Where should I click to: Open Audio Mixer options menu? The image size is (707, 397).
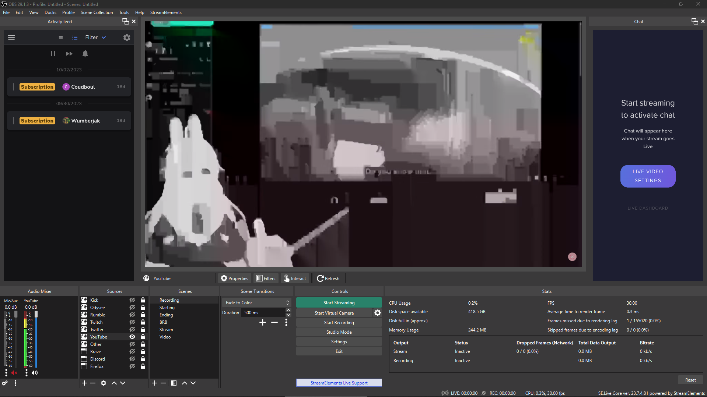tap(15, 383)
